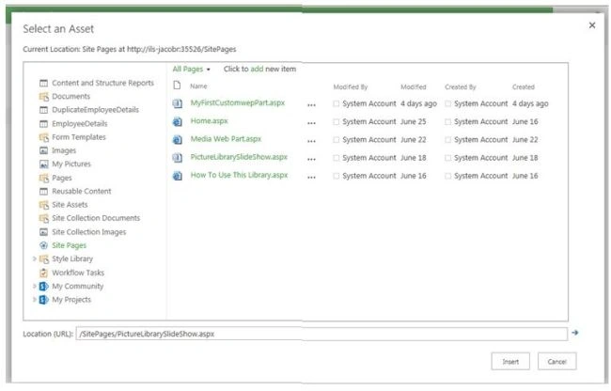This screenshot has height=391, width=611.
Task: Click the Images library icon
Action: click(x=43, y=150)
